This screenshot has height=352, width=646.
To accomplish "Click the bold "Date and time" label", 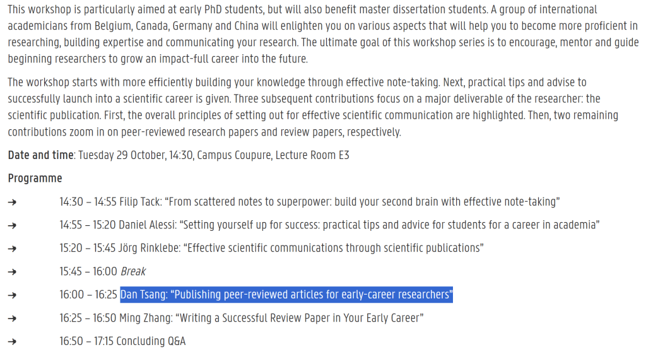I will [41, 155].
